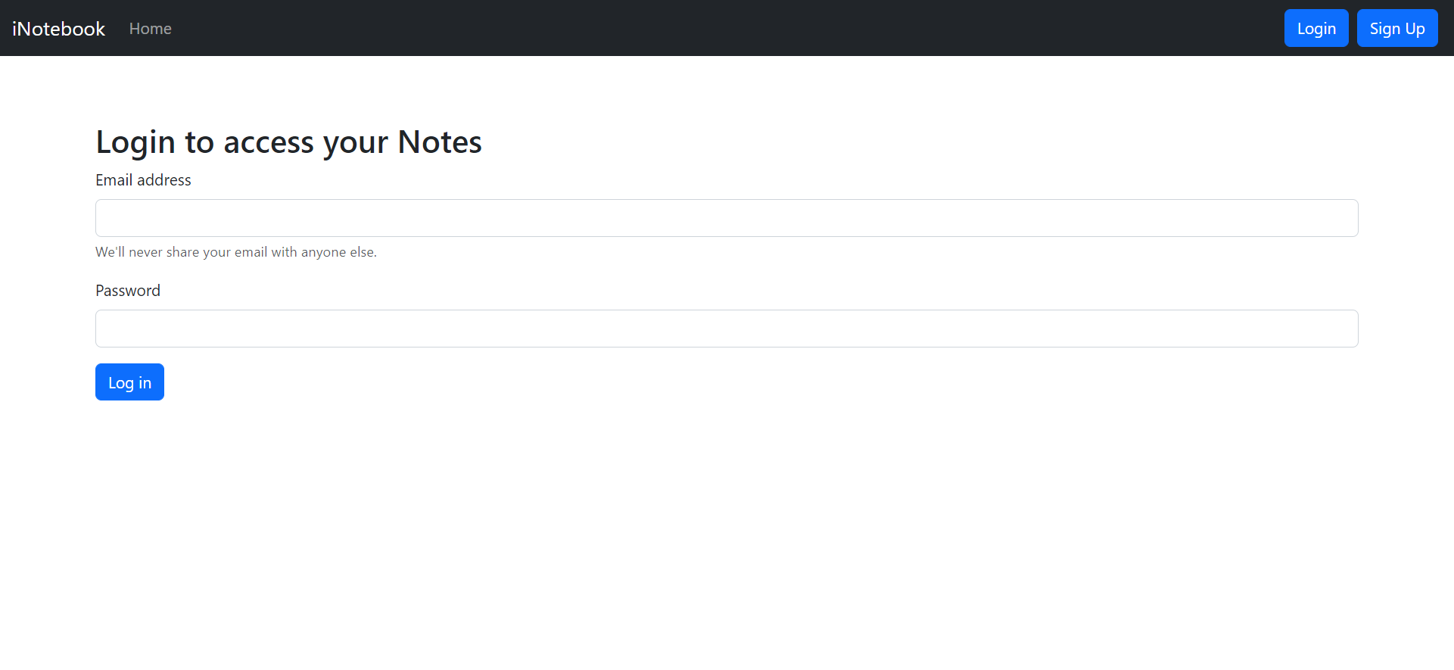
Task: Click the email privacy helper text
Action: pyautogui.click(x=235, y=251)
